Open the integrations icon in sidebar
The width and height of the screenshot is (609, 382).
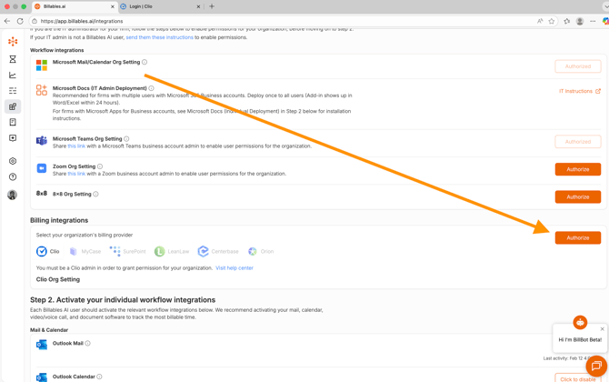pos(13,106)
